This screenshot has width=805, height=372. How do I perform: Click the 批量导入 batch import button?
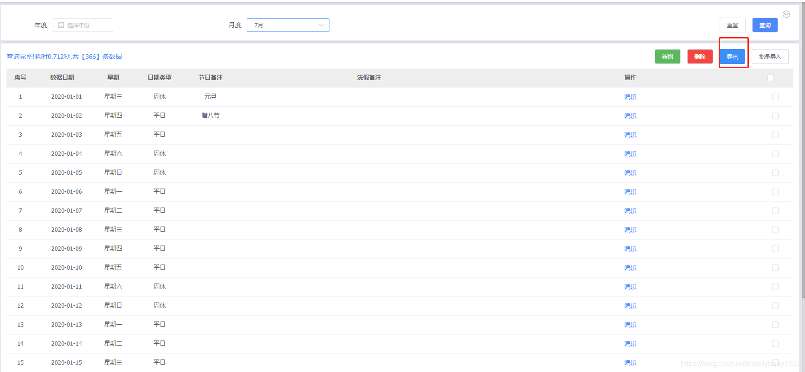[770, 57]
